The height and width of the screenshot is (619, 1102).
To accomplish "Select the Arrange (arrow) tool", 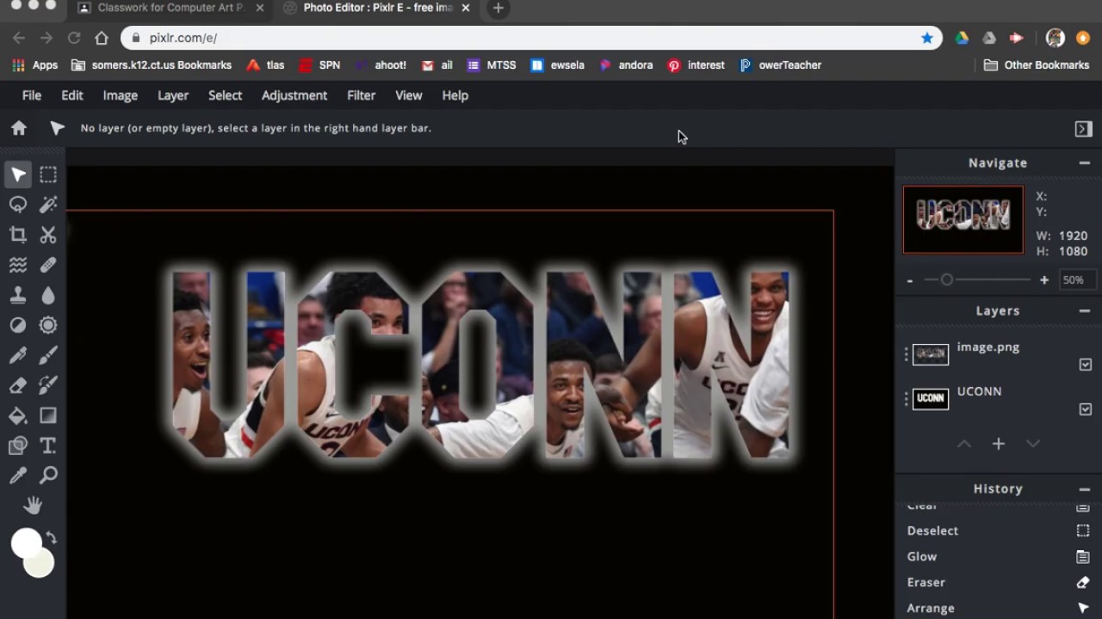I will [18, 175].
